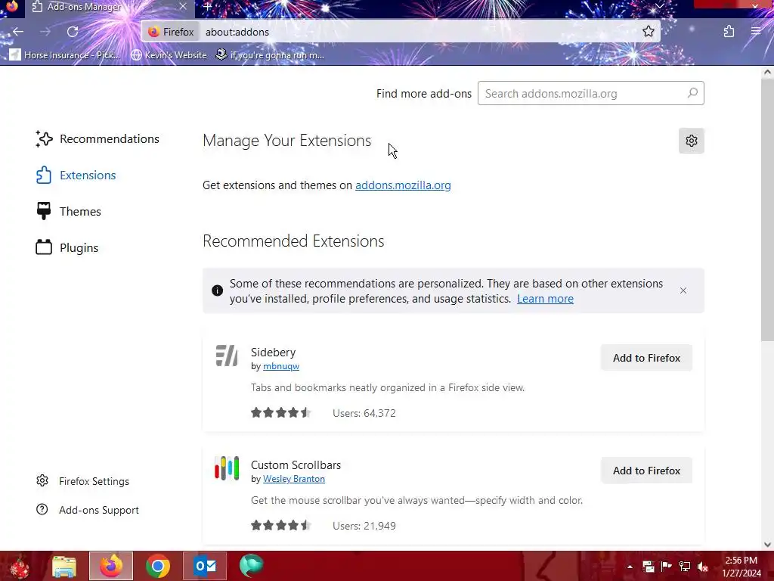Open author Wesley Branton's link
774x581 pixels.
tap(294, 479)
